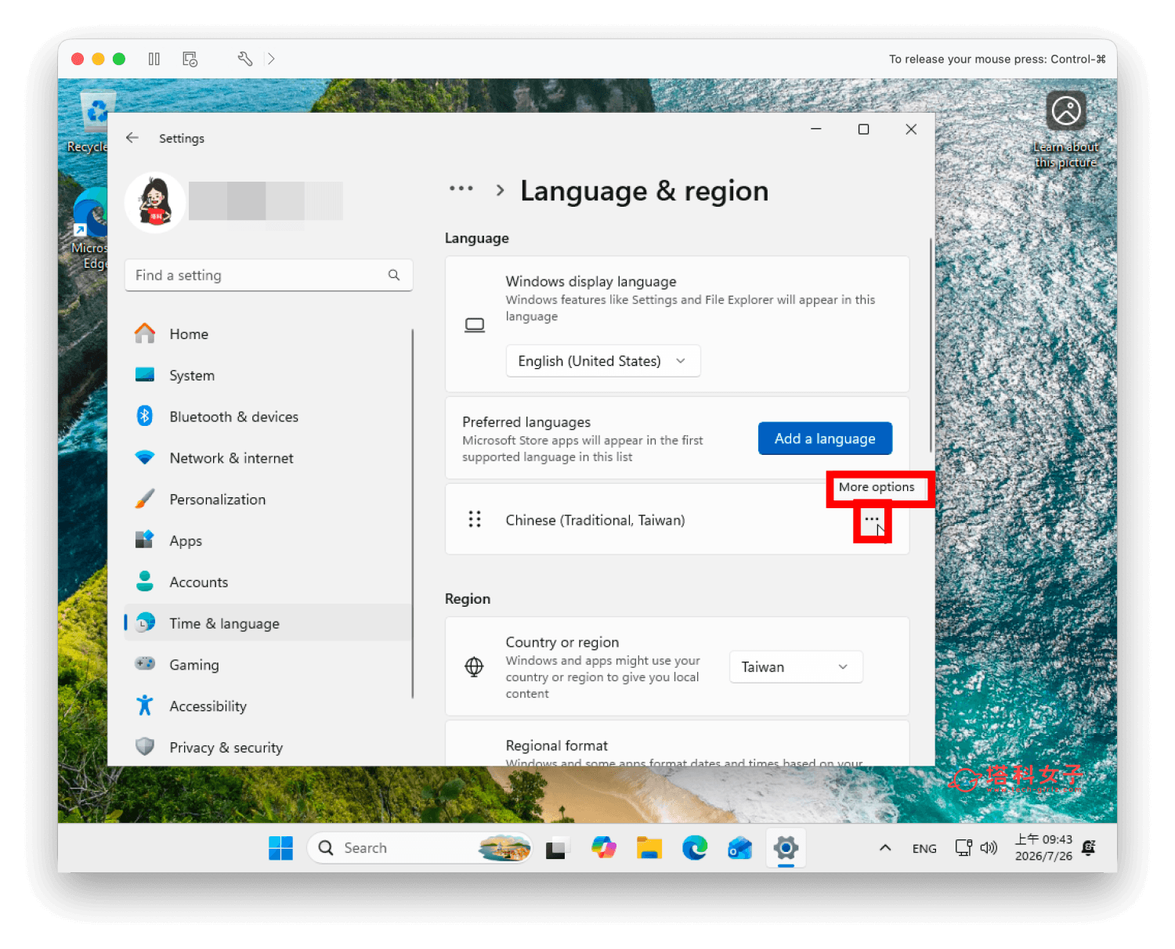Click the sidebar navigation scrollbar

pyautogui.click(x=412, y=513)
